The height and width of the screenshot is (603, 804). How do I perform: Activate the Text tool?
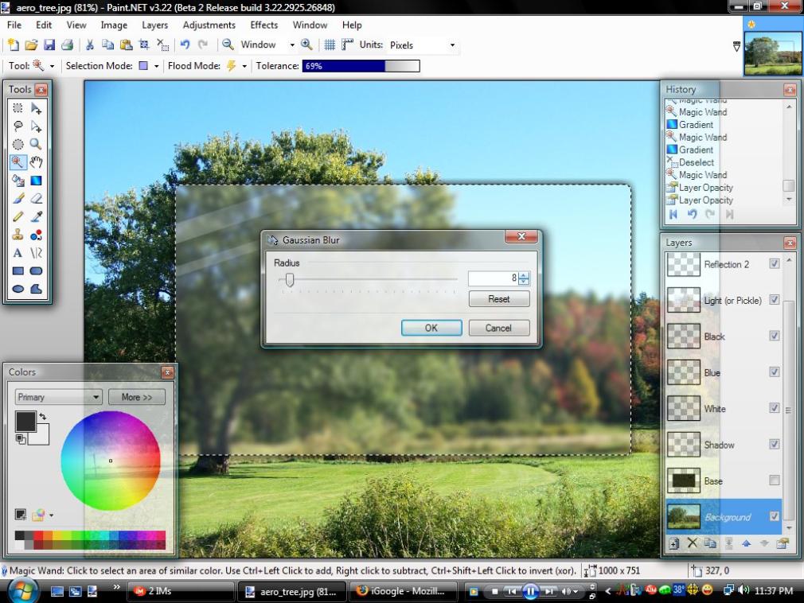click(18, 254)
